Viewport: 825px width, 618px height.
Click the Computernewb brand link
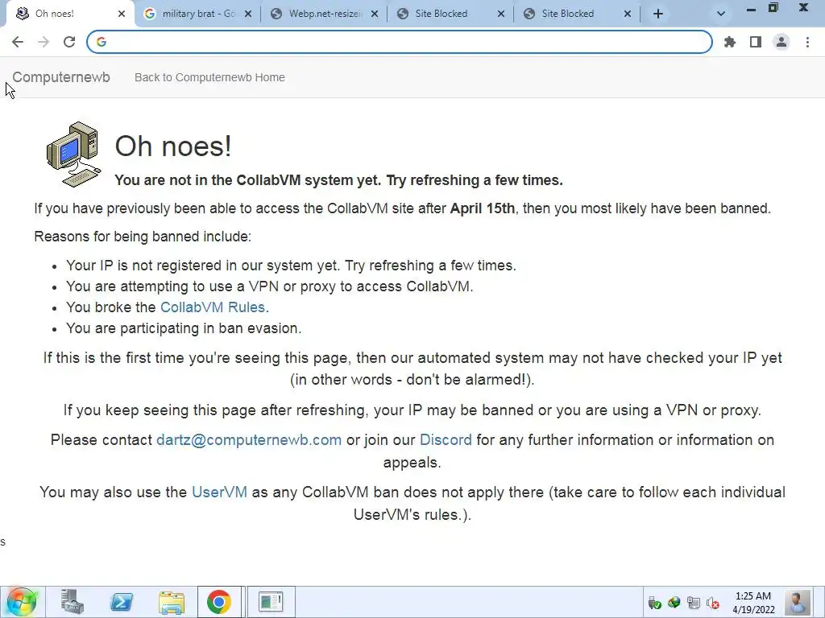tap(61, 77)
